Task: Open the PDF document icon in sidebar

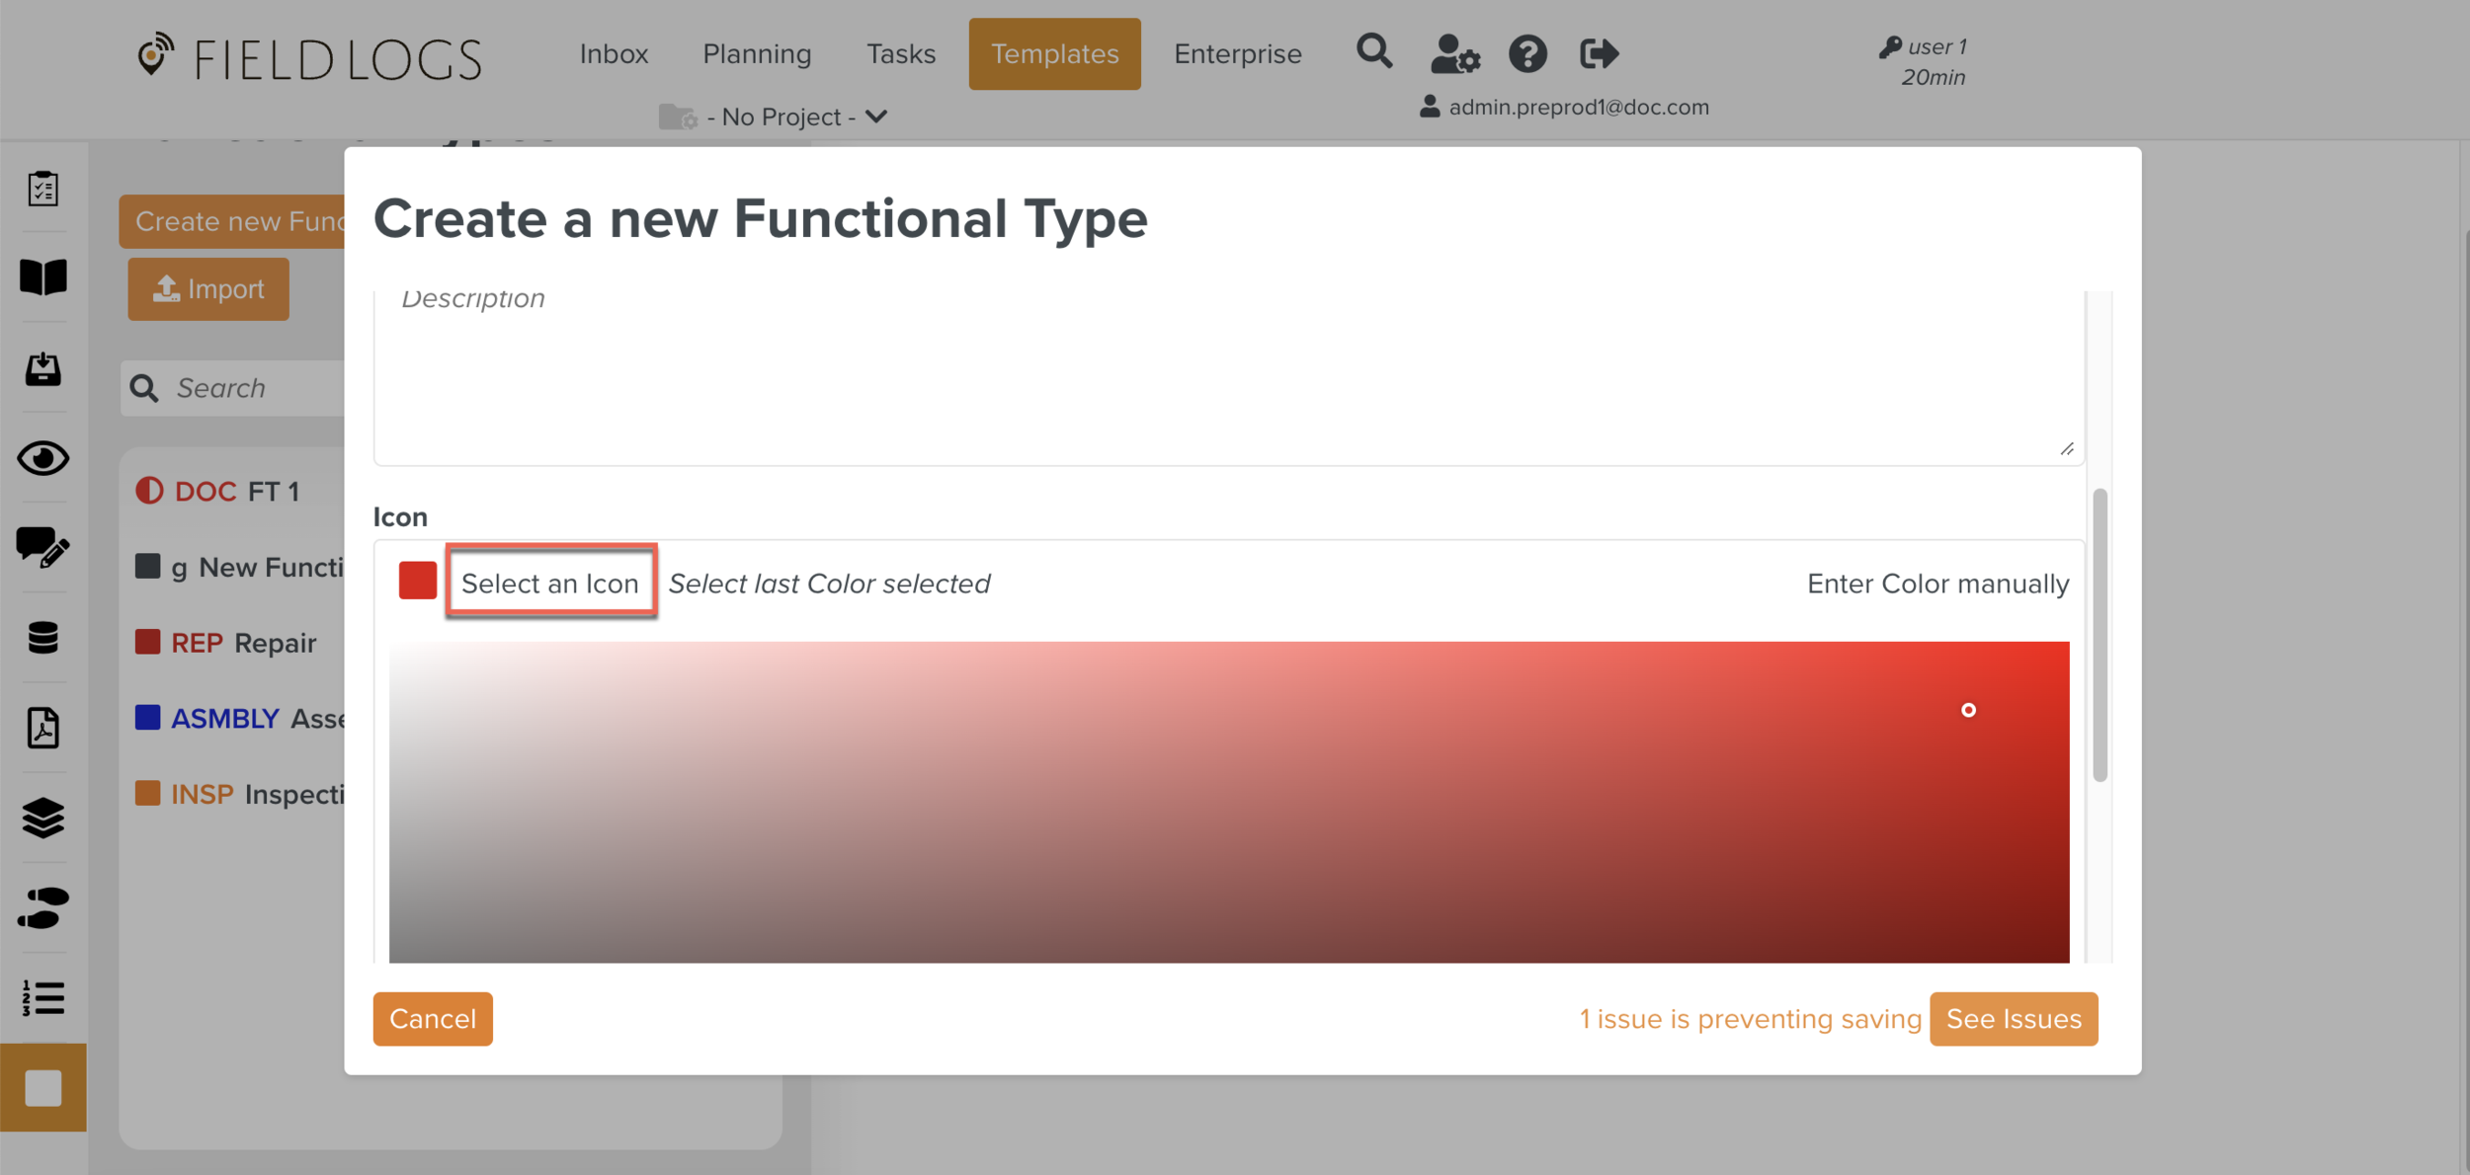Action: pyautogui.click(x=43, y=728)
